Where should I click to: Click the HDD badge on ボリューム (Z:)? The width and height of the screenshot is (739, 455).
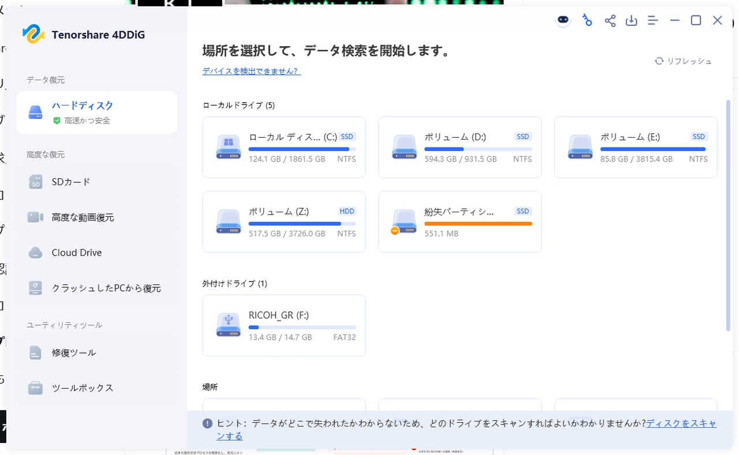347,211
